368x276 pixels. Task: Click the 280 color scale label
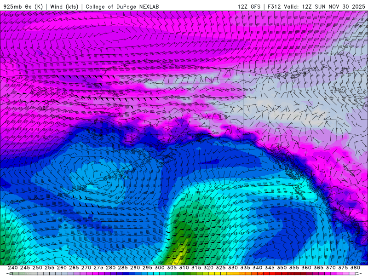[x=110, y=268]
